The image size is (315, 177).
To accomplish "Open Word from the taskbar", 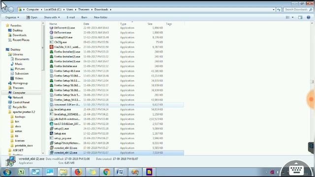I will 120,172.
